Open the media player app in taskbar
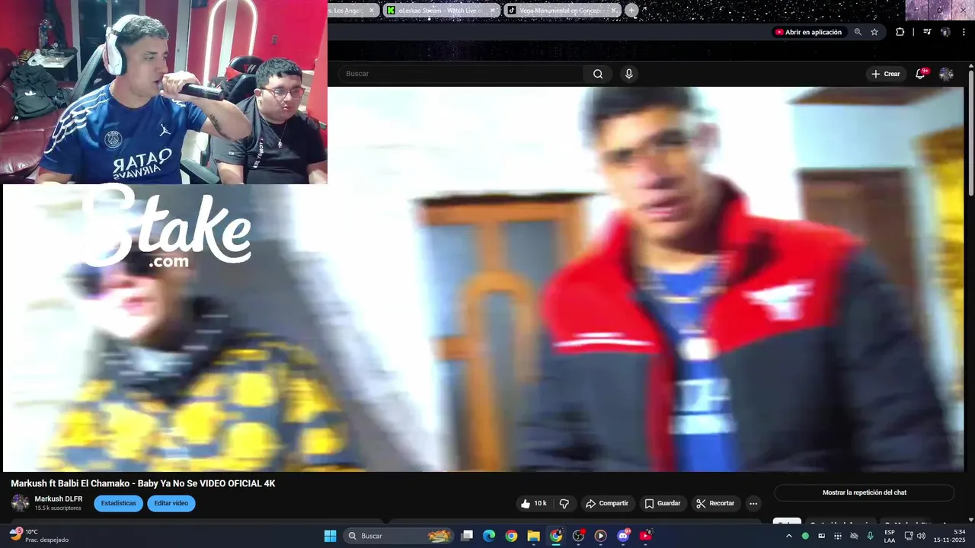Image resolution: width=975 pixels, height=548 pixels. [x=600, y=536]
